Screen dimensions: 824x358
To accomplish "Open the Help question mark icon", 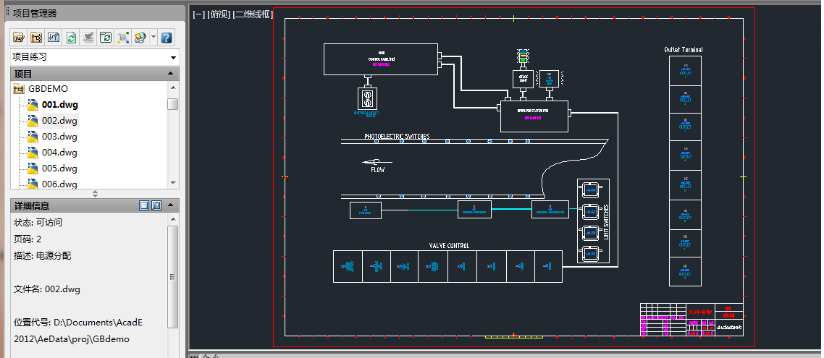I will coord(167,38).
